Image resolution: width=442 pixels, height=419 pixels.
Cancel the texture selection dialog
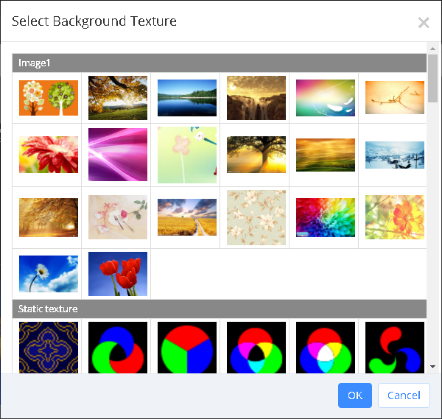coord(404,395)
